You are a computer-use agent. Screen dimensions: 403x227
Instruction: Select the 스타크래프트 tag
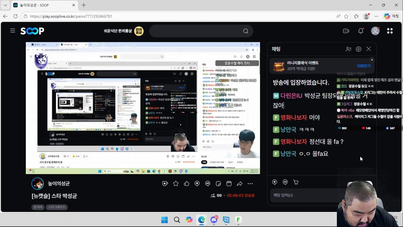pyautogui.click(x=57, y=207)
